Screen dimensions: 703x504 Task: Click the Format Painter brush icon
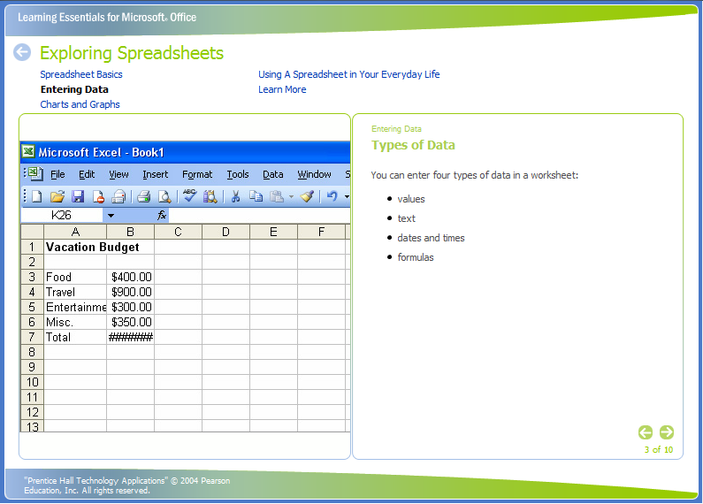pyautogui.click(x=307, y=196)
